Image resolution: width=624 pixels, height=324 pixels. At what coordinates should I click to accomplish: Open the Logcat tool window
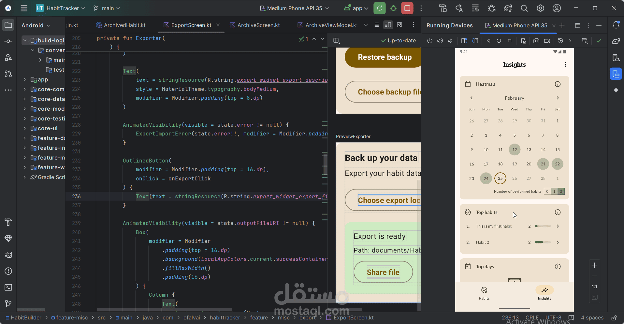(8, 255)
